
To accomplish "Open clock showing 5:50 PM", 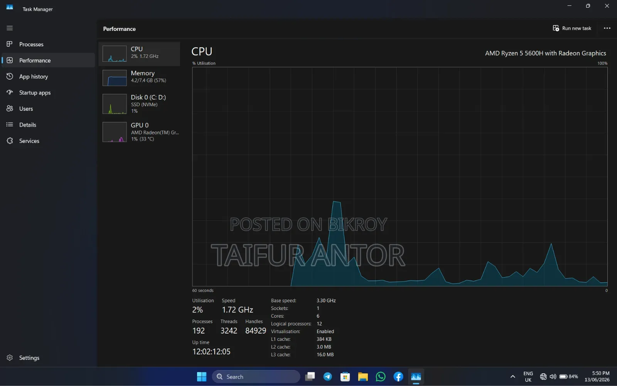I will point(597,377).
